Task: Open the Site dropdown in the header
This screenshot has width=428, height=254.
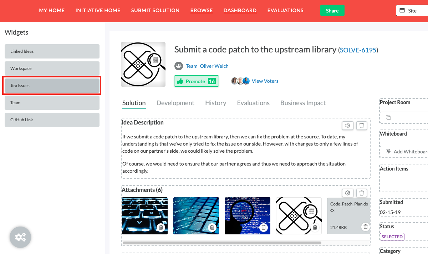Action: pyautogui.click(x=412, y=11)
